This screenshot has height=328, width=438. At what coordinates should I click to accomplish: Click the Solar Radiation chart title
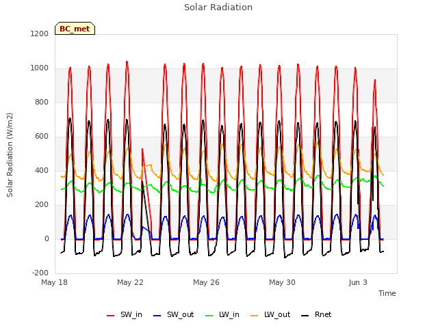click(218, 8)
